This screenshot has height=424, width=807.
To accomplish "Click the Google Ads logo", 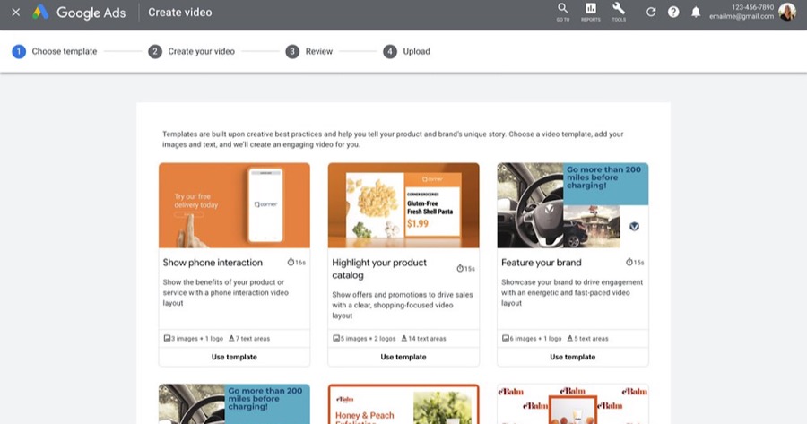I will tap(41, 13).
